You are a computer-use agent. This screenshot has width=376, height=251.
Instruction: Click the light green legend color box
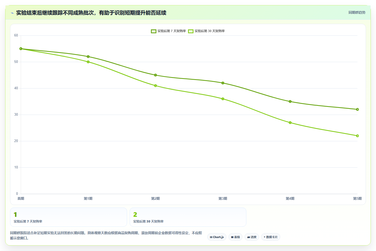coord(191,31)
